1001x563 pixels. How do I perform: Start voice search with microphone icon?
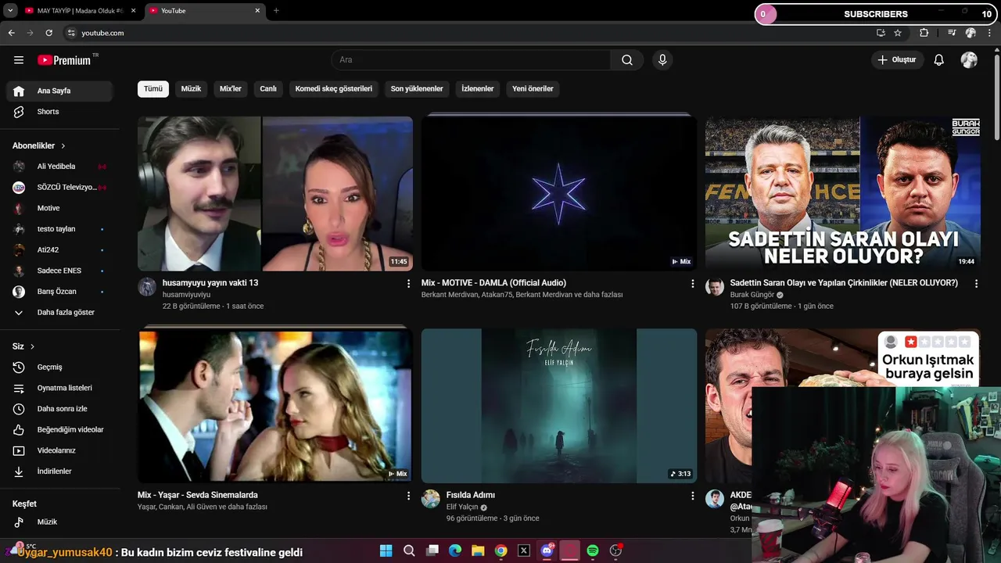662,60
